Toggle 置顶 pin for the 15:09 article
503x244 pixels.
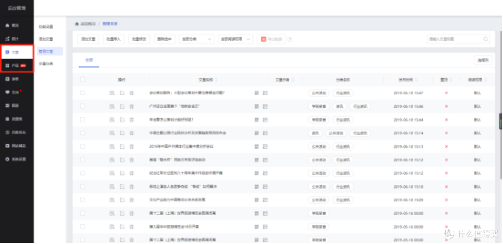(446, 200)
